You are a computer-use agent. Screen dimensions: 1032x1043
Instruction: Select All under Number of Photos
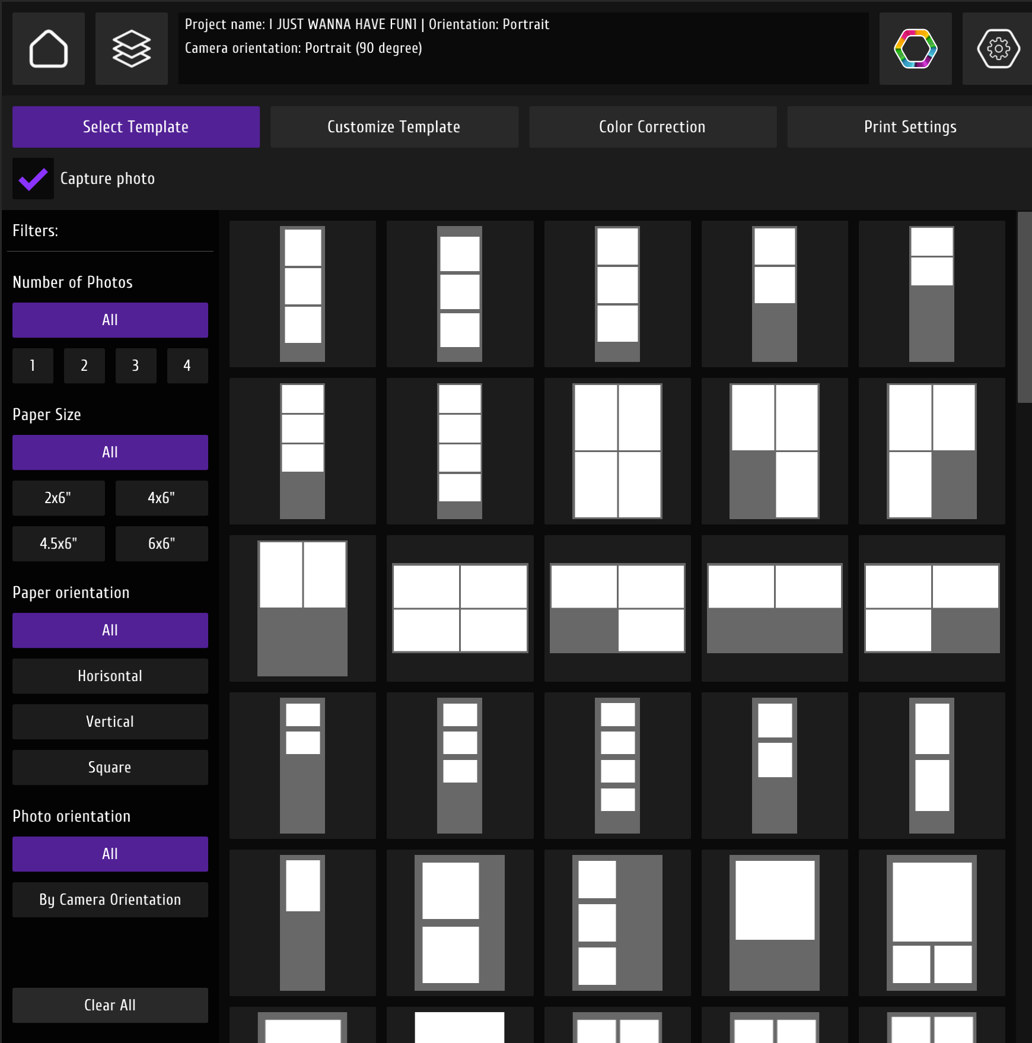(x=110, y=320)
